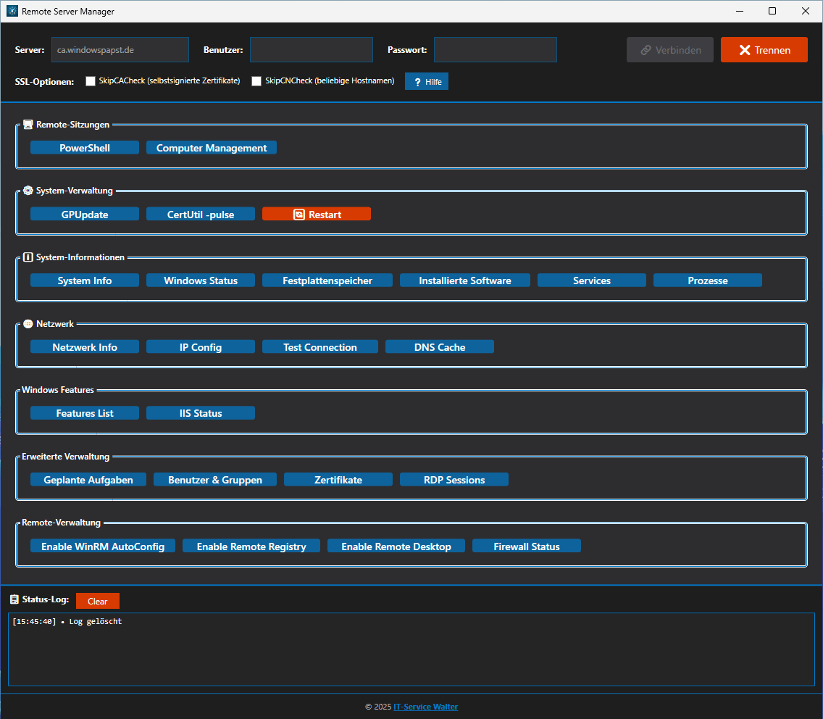Focus the Passwort input field

[495, 50]
